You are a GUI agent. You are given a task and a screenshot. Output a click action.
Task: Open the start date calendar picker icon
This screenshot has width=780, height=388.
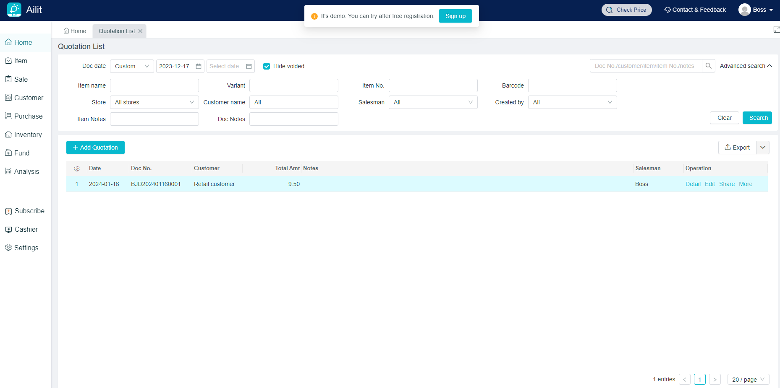coord(199,66)
